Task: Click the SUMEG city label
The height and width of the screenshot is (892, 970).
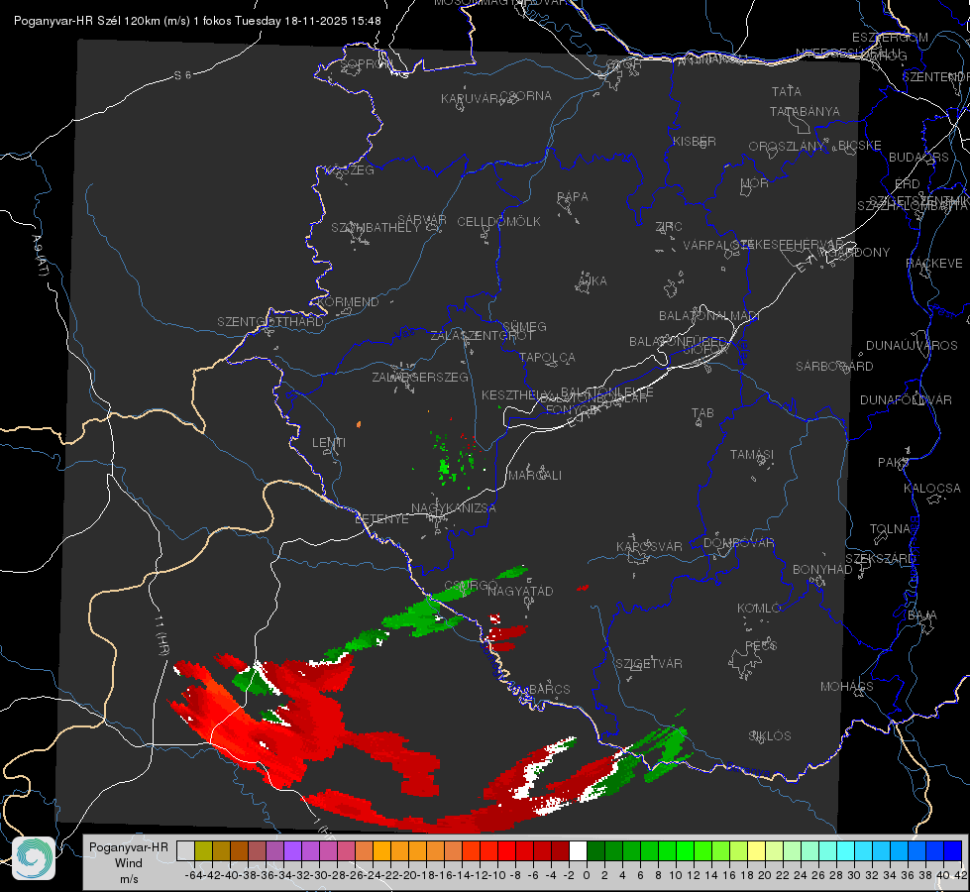Action: click(524, 326)
